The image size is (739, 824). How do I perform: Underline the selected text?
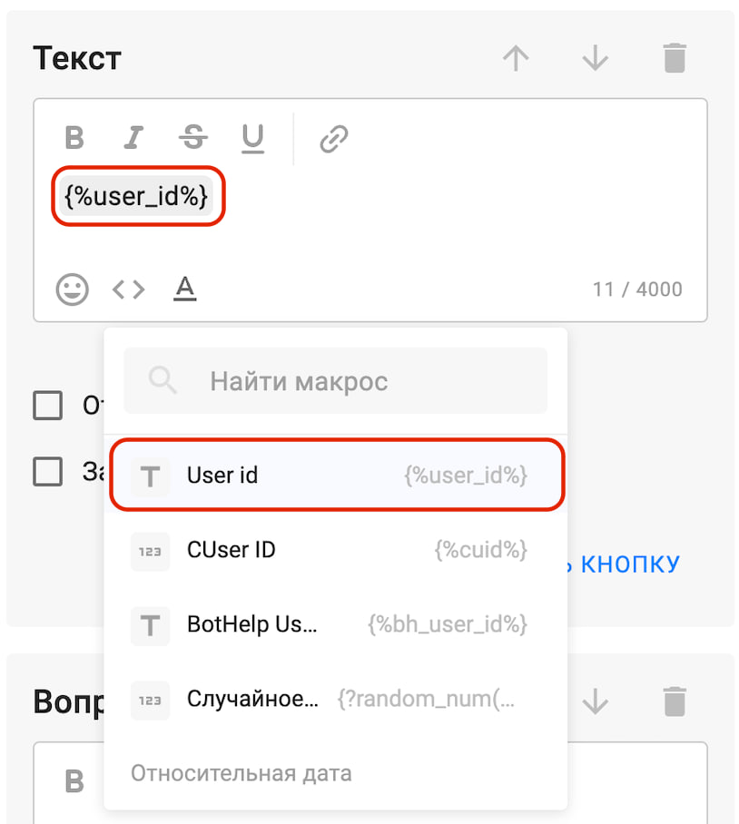coord(252,138)
